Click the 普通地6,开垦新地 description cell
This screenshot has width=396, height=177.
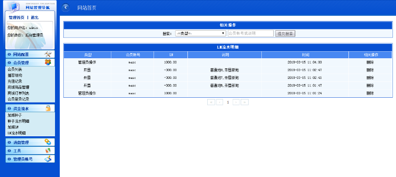pyautogui.click(x=224, y=85)
